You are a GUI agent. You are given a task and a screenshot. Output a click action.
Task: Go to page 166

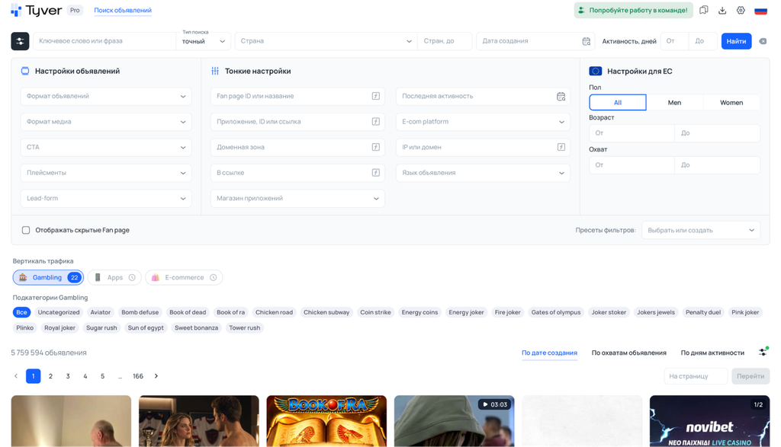[138, 376]
